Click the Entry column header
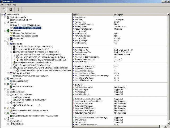170x128 pixels. pyautogui.click(x=93, y=15)
